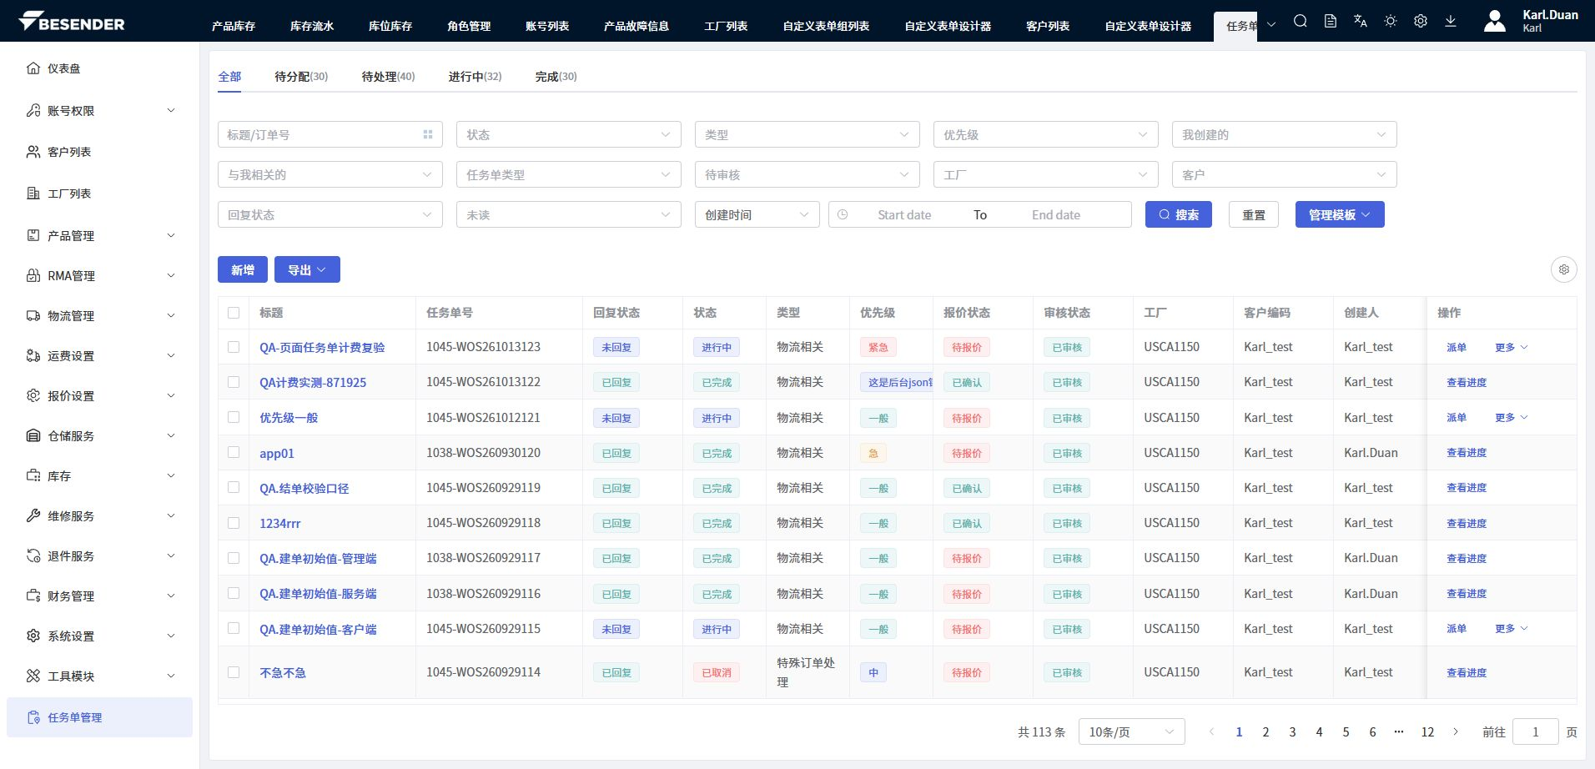Open the 导出 export dropdown
The width and height of the screenshot is (1595, 769).
(x=307, y=269)
